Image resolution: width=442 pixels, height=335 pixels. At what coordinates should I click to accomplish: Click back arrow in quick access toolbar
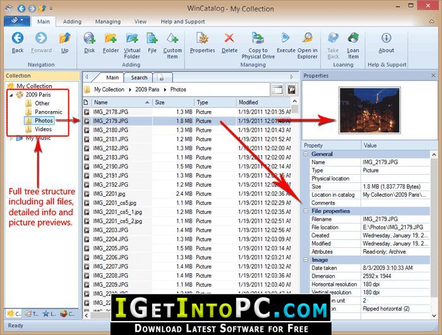[x=21, y=8]
